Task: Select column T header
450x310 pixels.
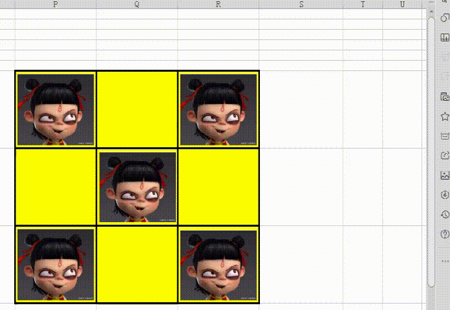Action: 363,5
